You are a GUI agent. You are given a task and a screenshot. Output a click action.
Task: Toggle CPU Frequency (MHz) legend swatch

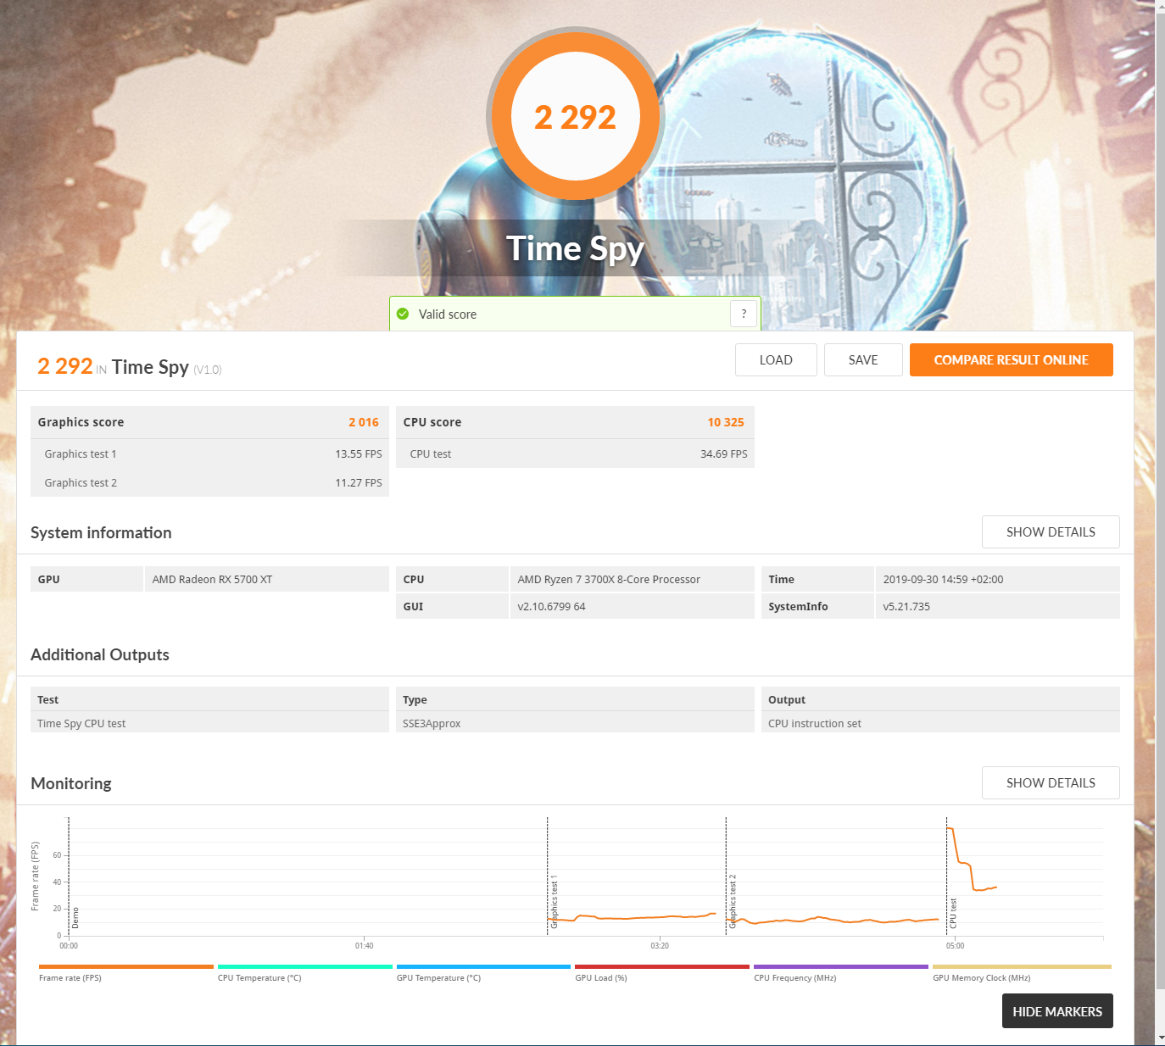[841, 966]
